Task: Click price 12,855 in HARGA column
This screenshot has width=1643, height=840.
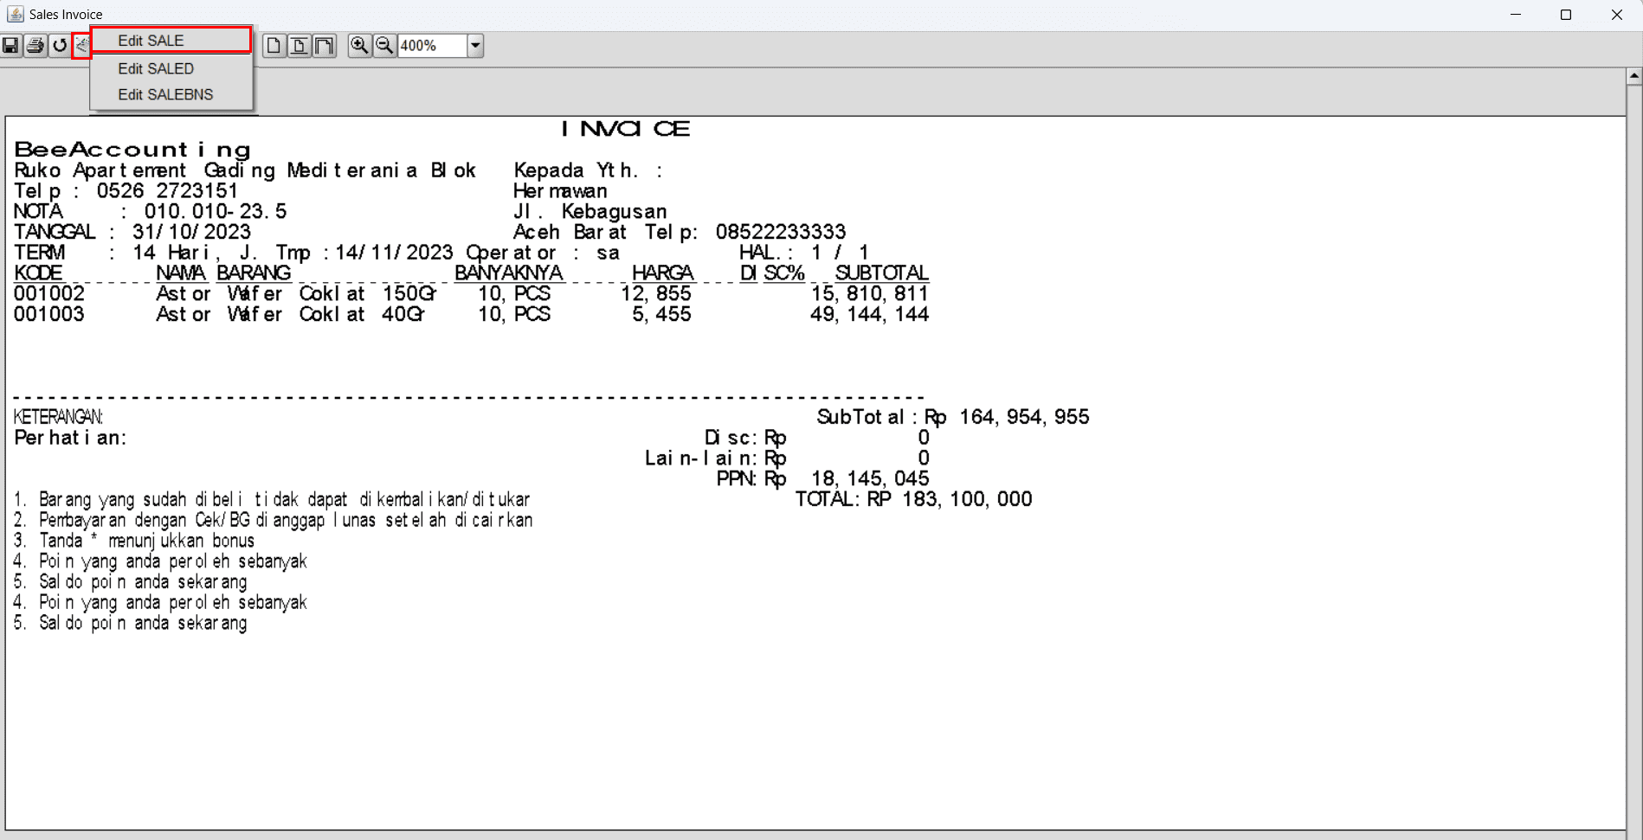Action: [655, 294]
